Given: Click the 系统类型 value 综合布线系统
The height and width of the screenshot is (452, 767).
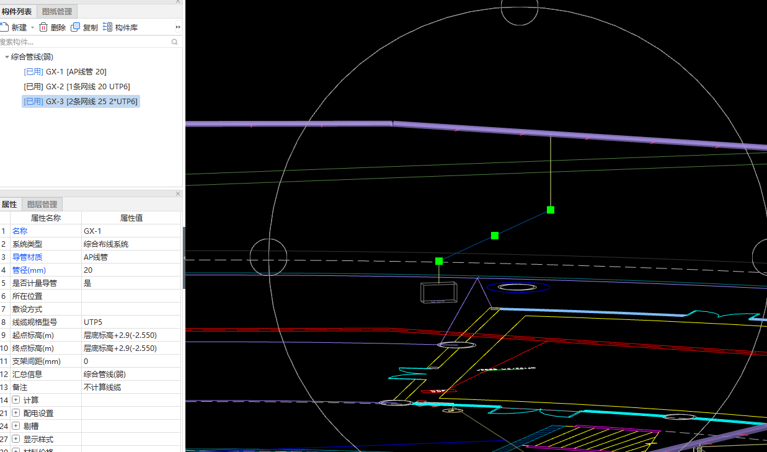Looking at the screenshot, I should (131, 244).
